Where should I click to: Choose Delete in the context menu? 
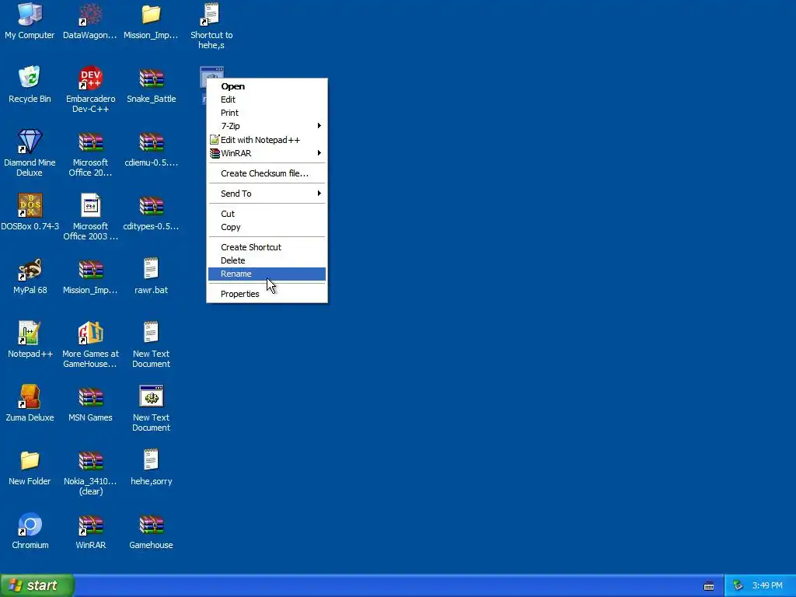coord(267,260)
